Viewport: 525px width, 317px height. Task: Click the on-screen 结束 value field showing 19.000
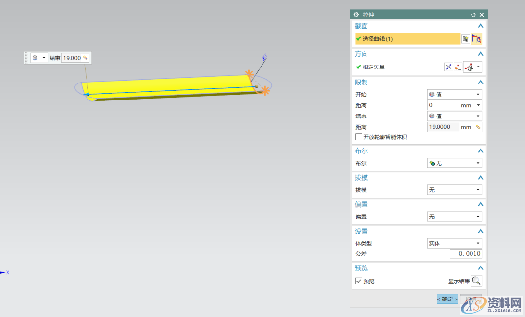72,58
